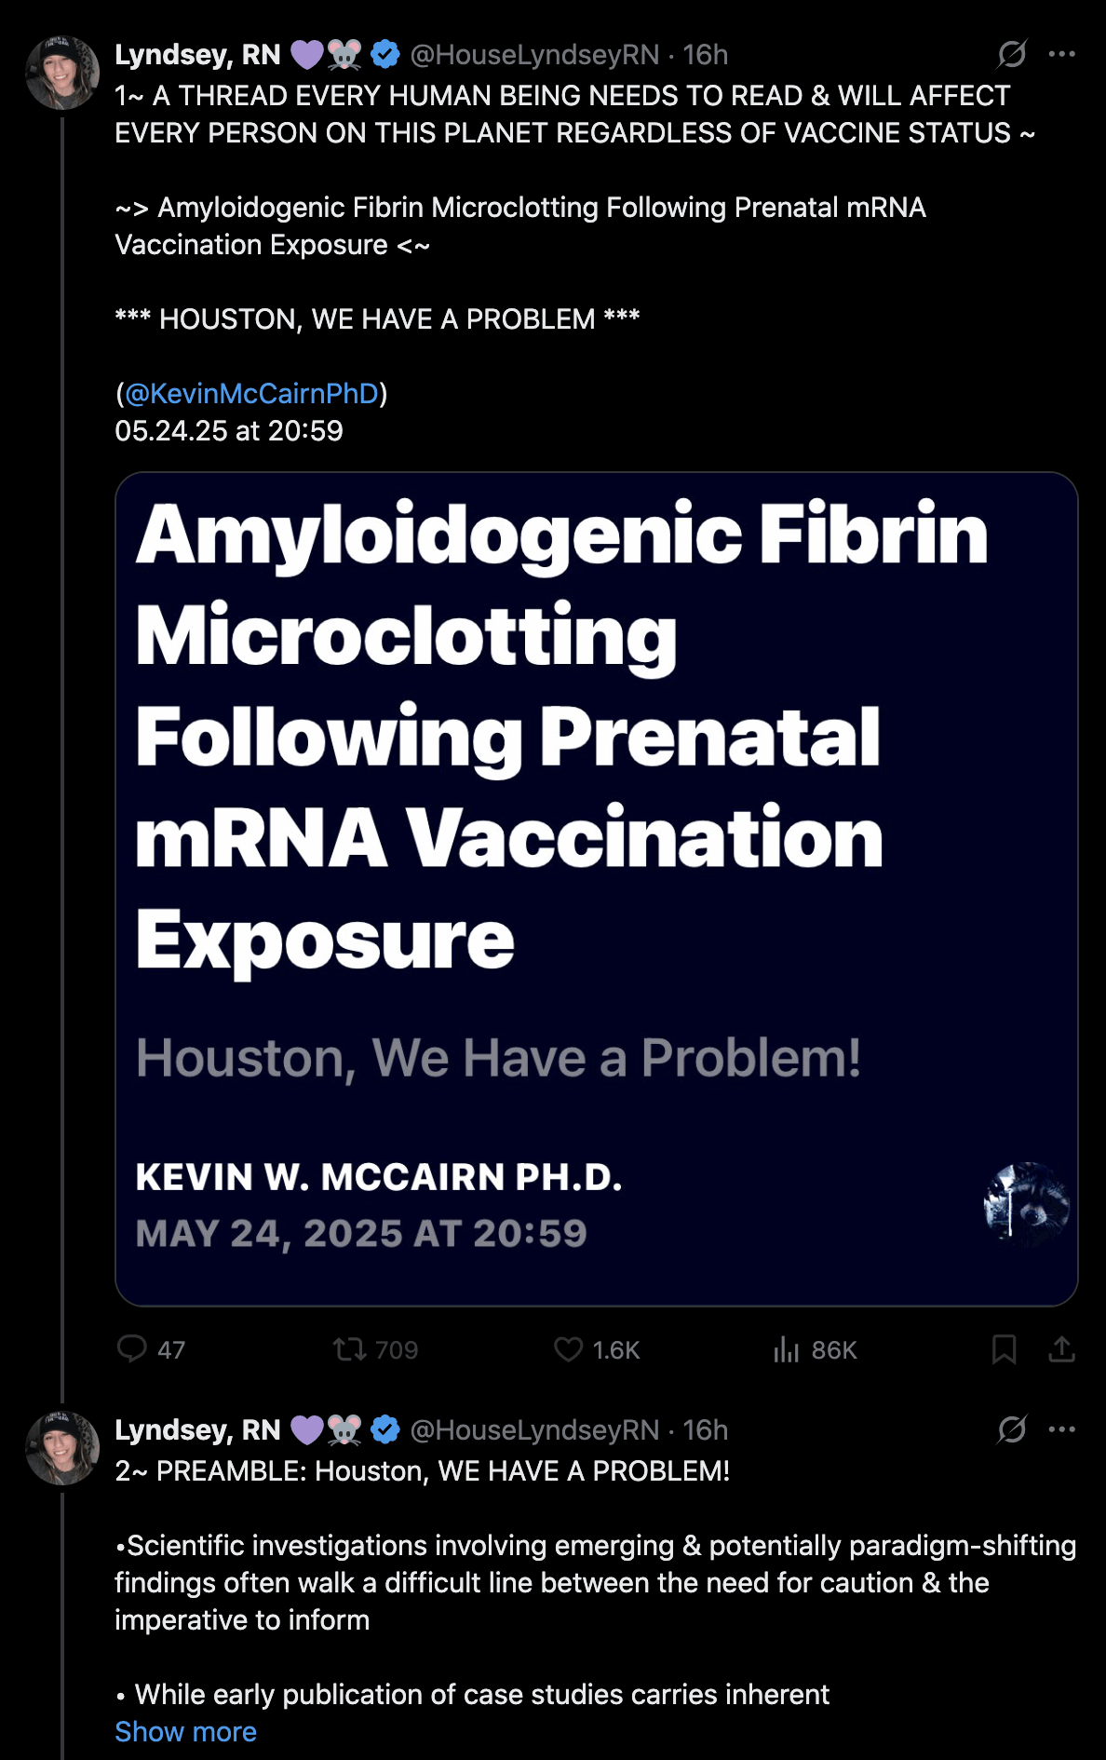Open @HouseLyndseyRN handle on second tweet
The width and height of the screenshot is (1106, 1760).
point(534,1429)
